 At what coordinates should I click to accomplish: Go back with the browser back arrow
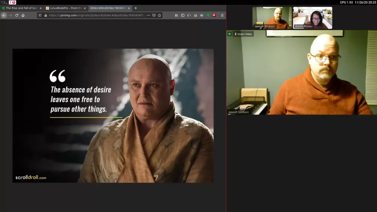point(4,15)
